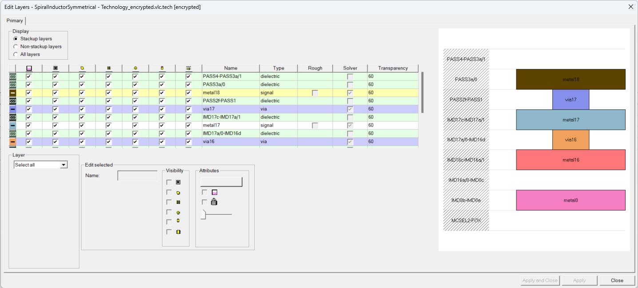Viewport: 638px width, 288px height.
Task: Click the Apply and Close button
Action: coord(540,280)
